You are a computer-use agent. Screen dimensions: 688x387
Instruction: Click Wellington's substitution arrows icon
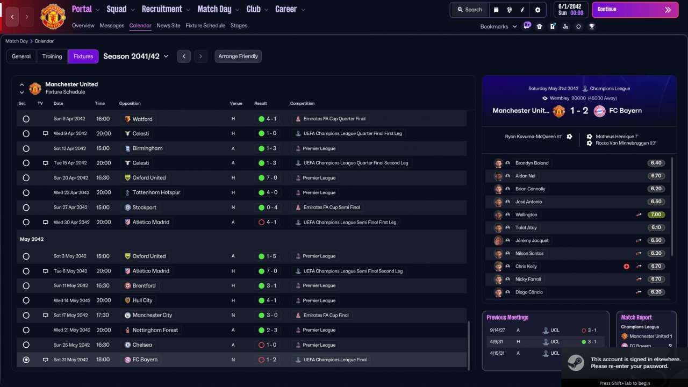[x=639, y=215]
